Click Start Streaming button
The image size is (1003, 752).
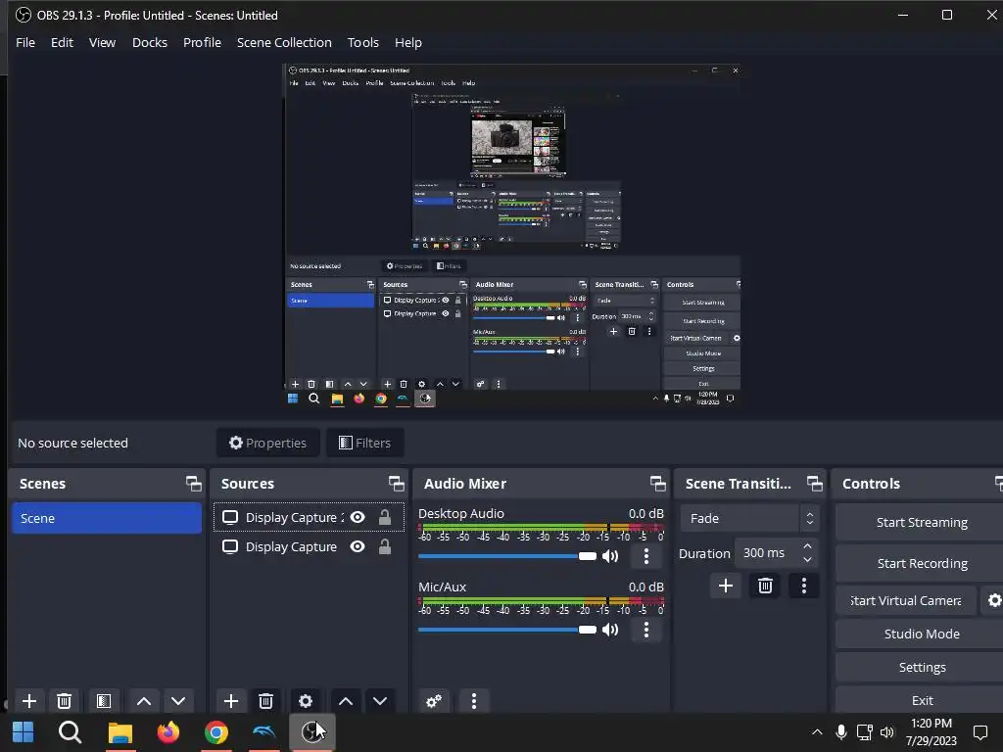[921, 523]
